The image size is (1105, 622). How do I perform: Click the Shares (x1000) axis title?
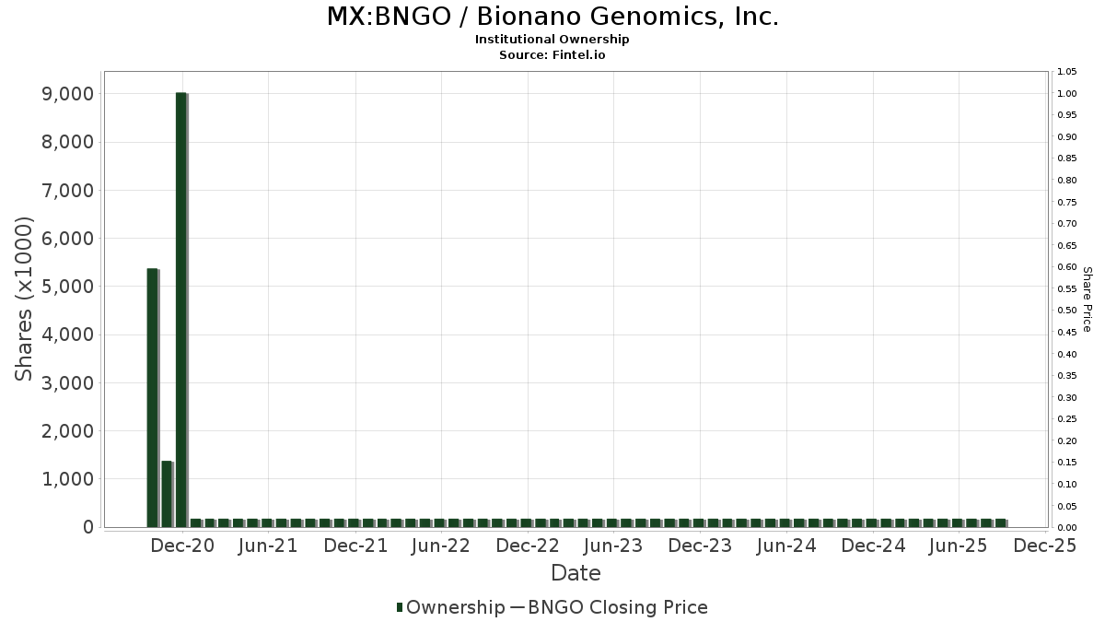(x=25, y=299)
